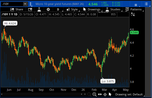Open the list menu icon at top right
The height and width of the screenshot is (98, 152).
pos(146,4)
